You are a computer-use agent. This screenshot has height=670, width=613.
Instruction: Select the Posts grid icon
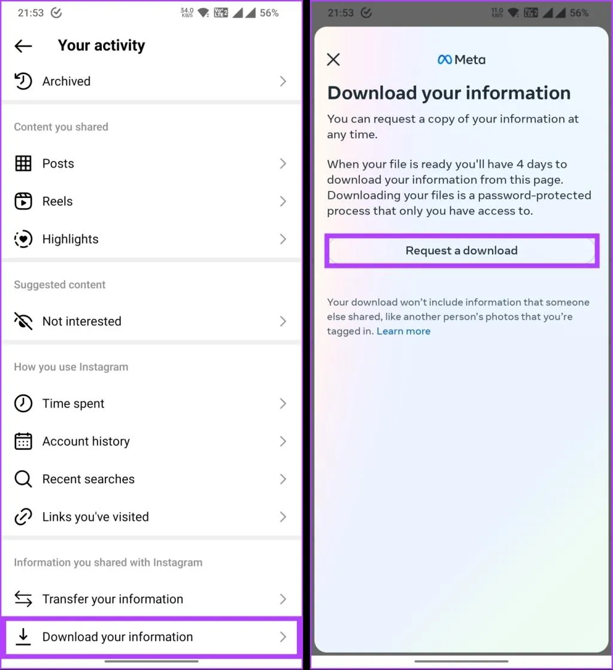(x=23, y=163)
